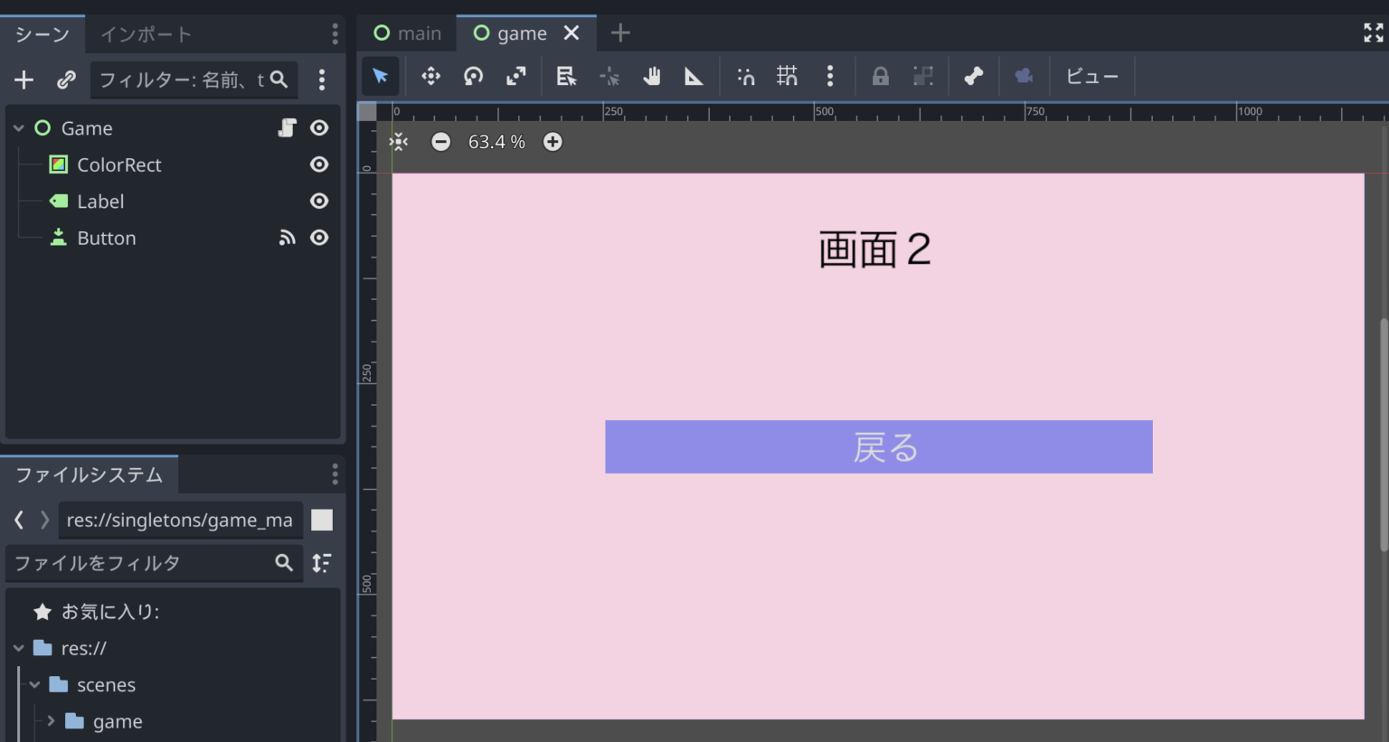Hide the Button node

pyautogui.click(x=319, y=237)
